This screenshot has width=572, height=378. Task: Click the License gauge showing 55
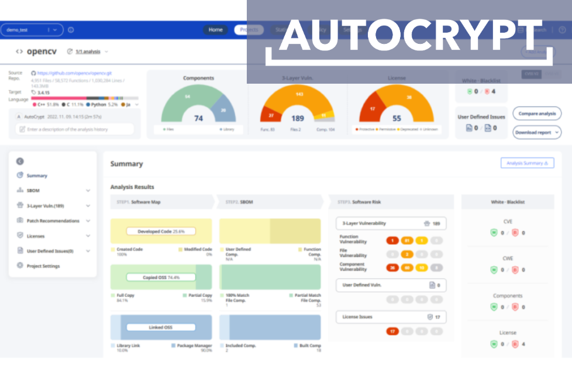397,104
